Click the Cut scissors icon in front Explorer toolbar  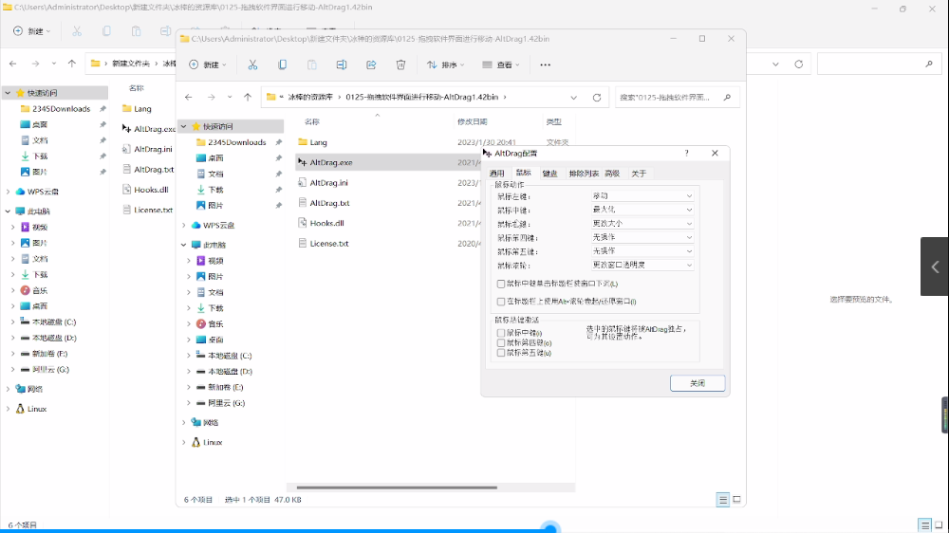click(x=252, y=64)
